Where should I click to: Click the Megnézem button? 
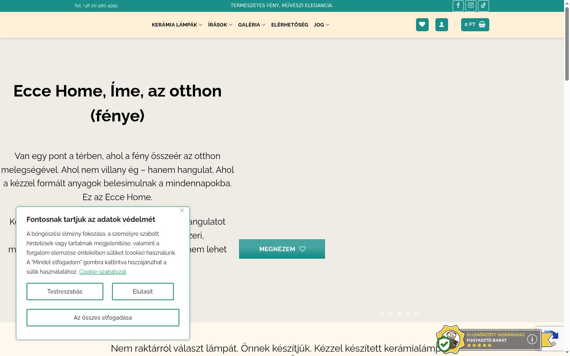[x=282, y=249]
